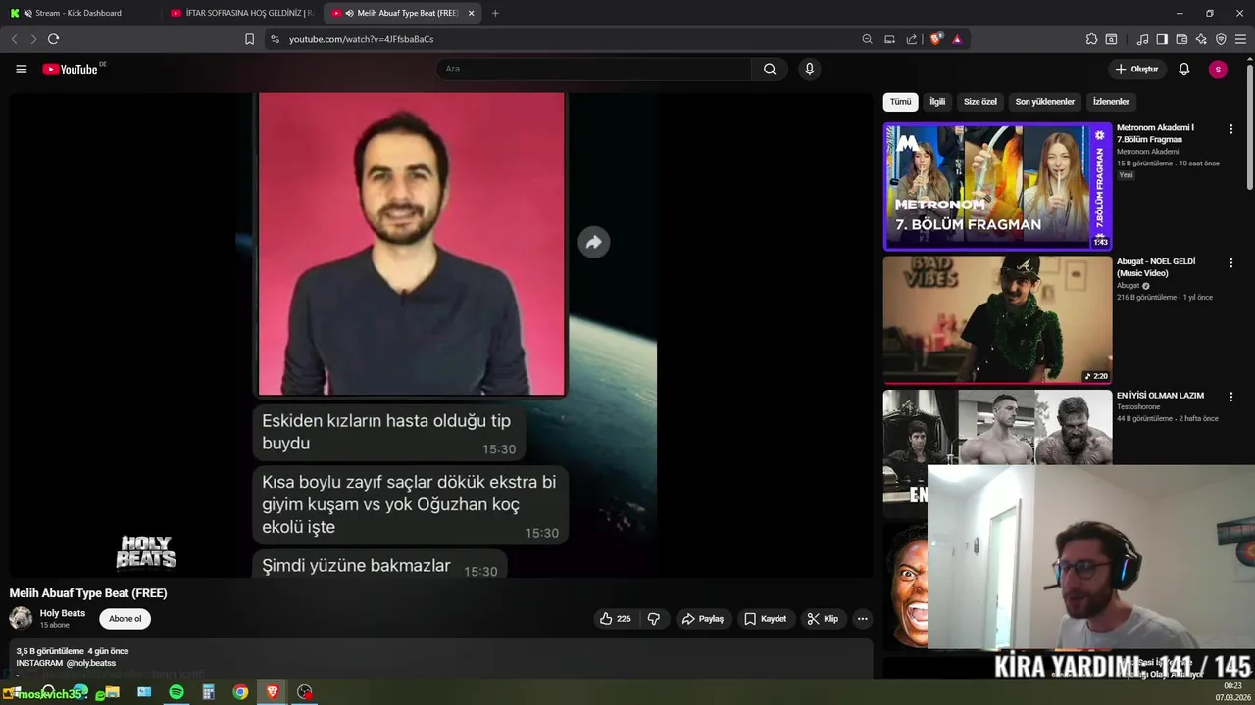1255x705 pixels.
Task: Select the İzlenenler filter chip
Action: pos(1111,102)
